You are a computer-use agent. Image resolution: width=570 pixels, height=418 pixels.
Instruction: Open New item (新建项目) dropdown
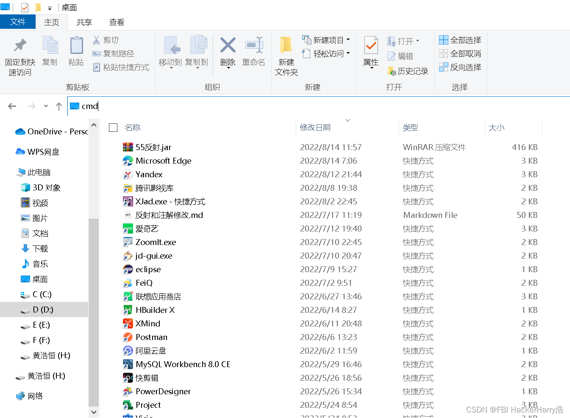(326, 40)
